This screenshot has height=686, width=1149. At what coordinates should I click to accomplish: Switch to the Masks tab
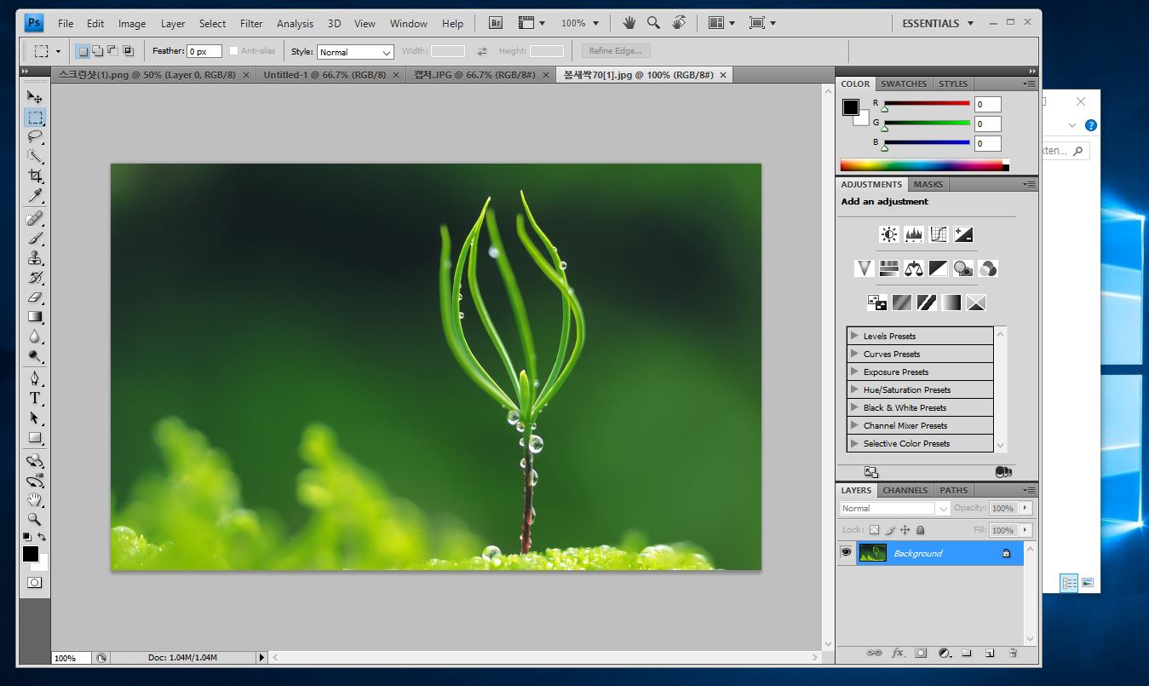click(928, 184)
